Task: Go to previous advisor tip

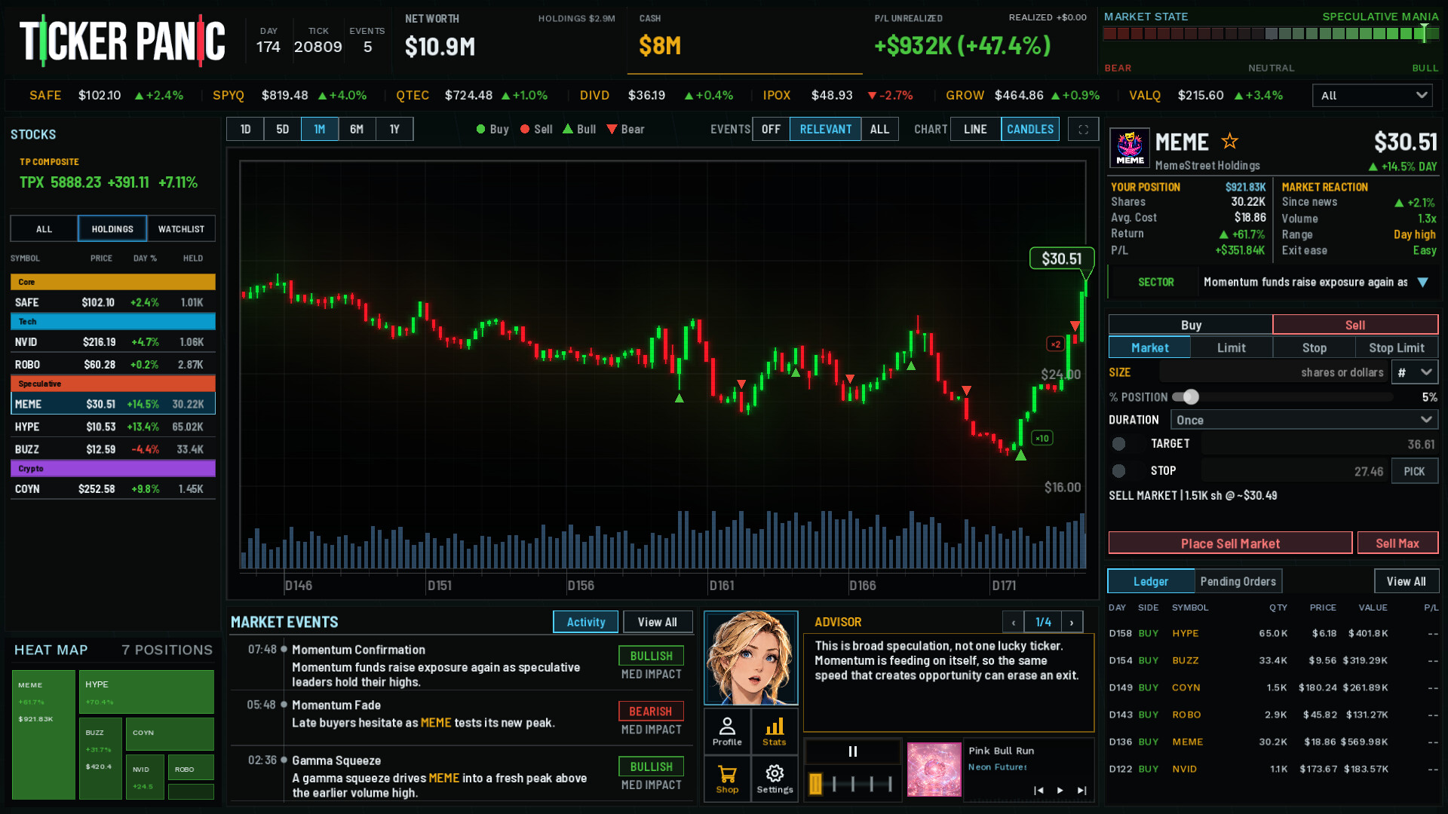Action: coord(1014,623)
